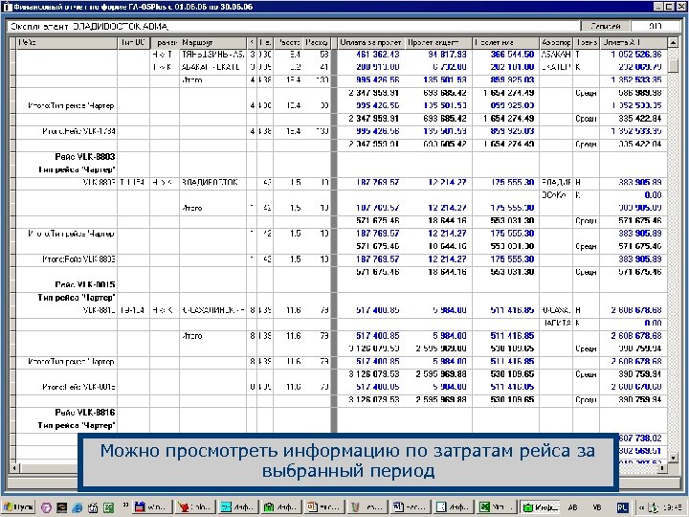Switch to the Excel taskbar button

(x=497, y=507)
